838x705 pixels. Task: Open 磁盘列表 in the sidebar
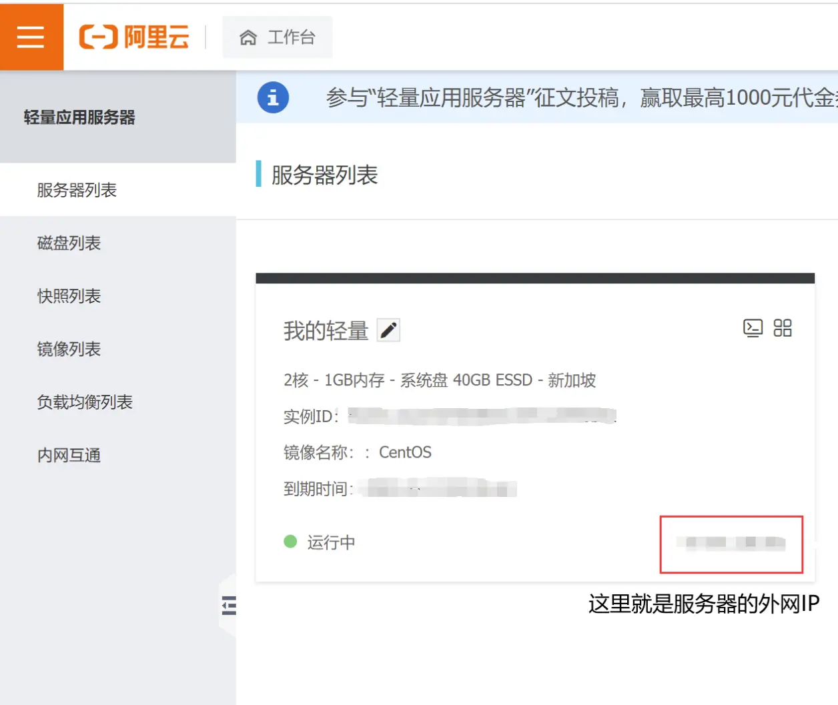118,243
